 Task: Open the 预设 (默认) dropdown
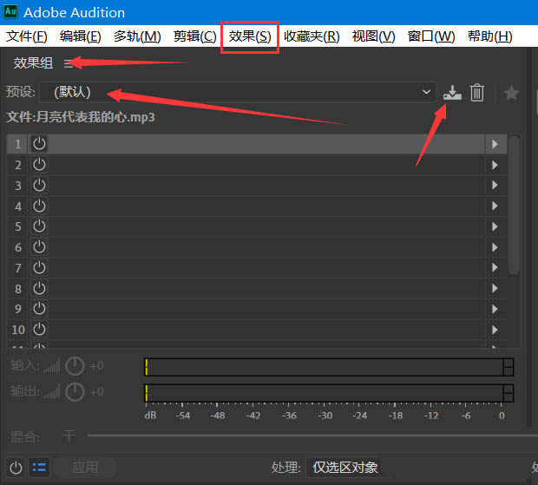point(238,92)
